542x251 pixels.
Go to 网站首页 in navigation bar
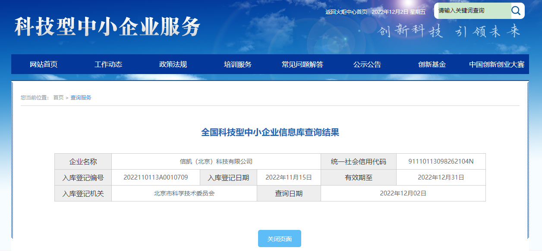pyautogui.click(x=44, y=64)
